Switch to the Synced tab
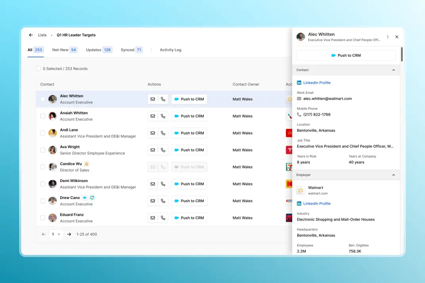The width and height of the screenshot is (425, 283). 132,50
